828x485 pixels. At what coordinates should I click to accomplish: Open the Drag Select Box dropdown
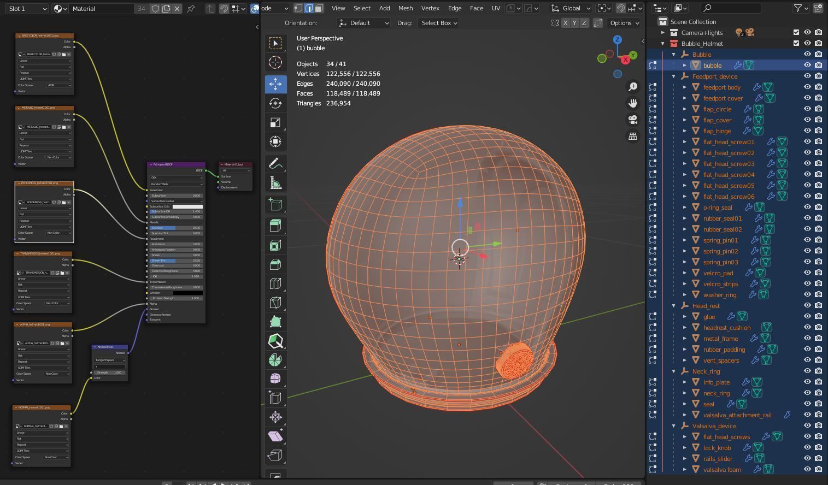coord(438,23)
